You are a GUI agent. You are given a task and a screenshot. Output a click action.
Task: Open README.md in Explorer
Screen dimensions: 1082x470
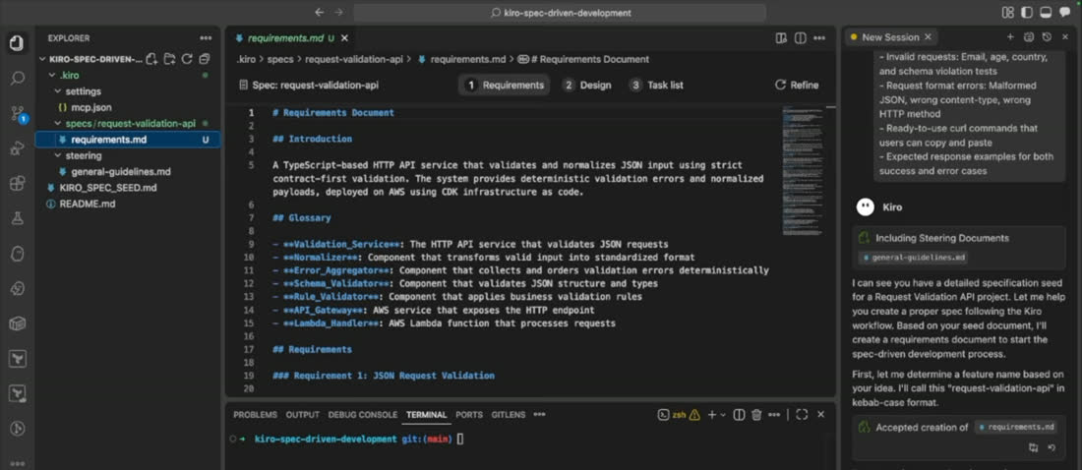click(x=87, y=205)
